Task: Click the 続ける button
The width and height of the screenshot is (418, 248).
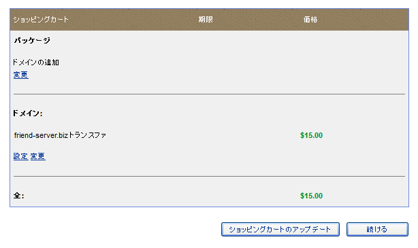Action: (x=377, y=230)
